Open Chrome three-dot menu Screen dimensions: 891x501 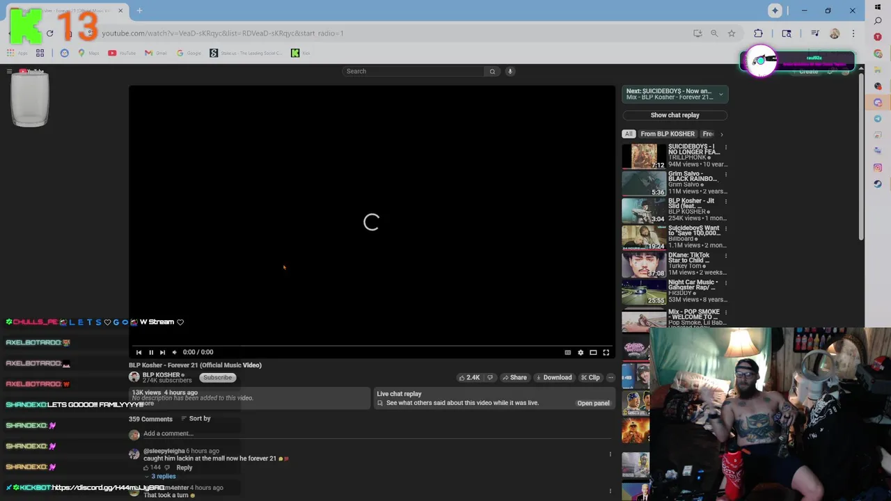pos(853,33)
